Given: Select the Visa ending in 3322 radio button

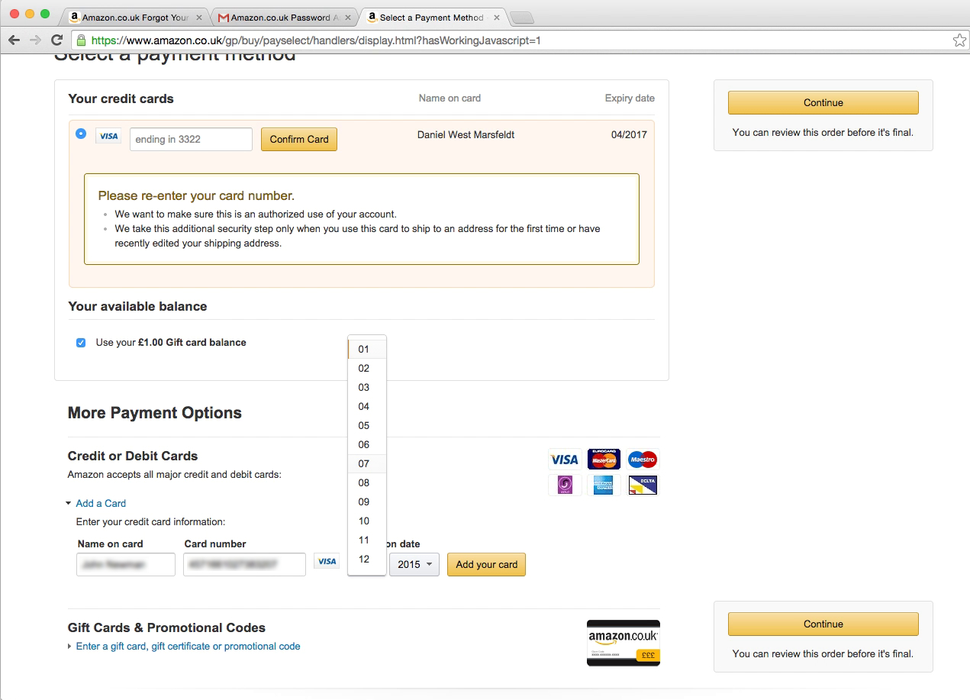Looking at the screenshot, I should coord(81,134).
